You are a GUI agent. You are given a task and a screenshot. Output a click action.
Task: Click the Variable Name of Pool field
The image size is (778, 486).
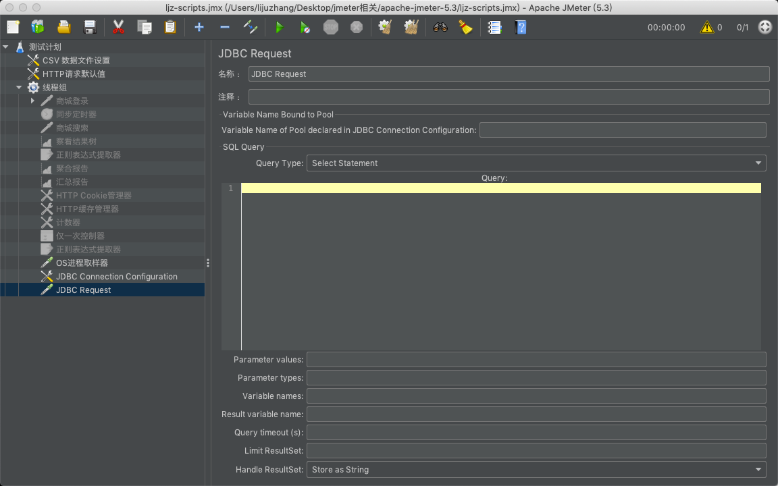pyautogui.click(x=623, y=130)
